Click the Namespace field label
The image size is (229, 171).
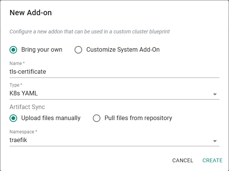tap(23, 131)
